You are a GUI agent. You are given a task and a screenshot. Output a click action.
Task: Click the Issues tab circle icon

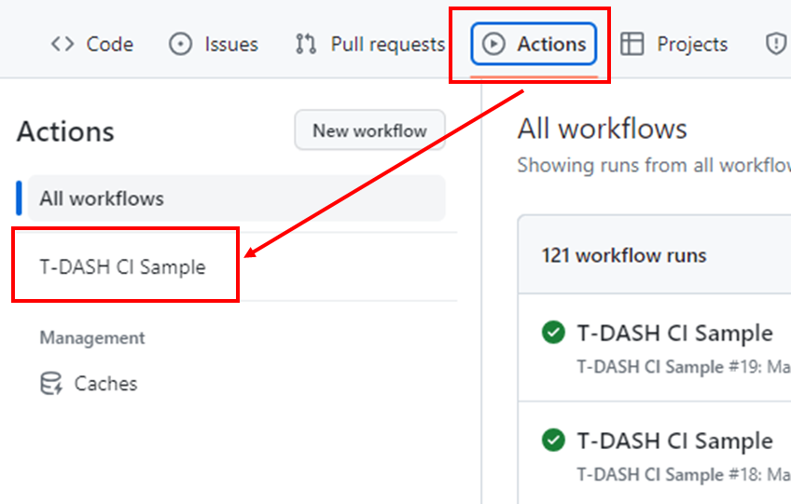tap(181, 44)
